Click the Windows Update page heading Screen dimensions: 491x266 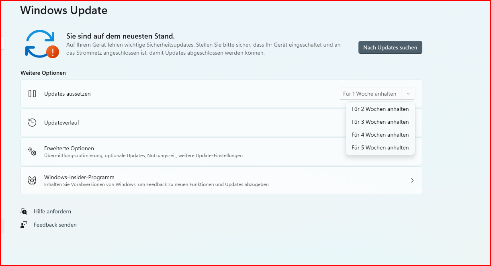pos(64,10)
